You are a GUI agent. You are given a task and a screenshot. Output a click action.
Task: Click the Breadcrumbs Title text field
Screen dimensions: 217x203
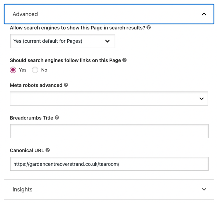pos(109,131)
